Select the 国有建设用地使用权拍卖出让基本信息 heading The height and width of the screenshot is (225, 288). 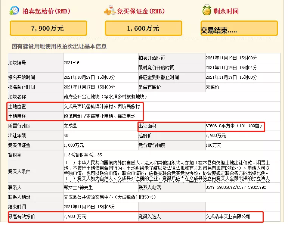[x=59, y=46]
